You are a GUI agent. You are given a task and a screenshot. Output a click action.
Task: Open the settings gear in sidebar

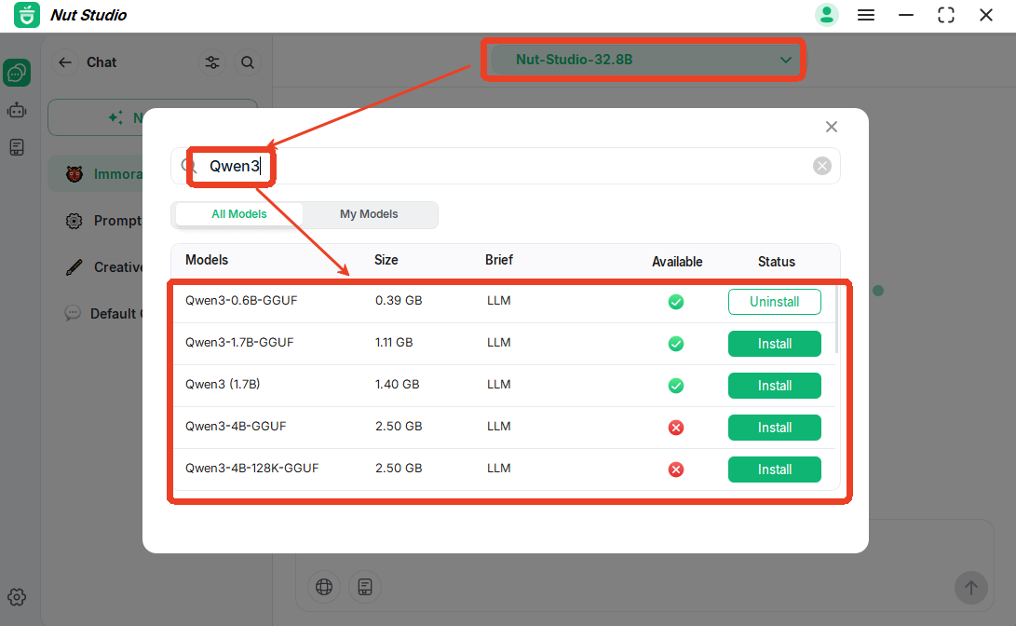[x=17, y=597]
